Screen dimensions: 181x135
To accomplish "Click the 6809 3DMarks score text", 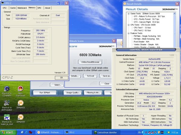I will (91, 55).
